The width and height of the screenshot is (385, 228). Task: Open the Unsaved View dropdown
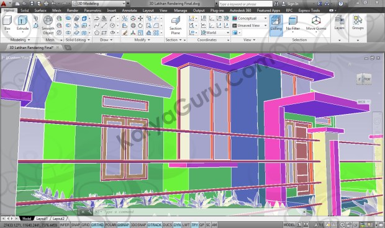coord(250,25)
